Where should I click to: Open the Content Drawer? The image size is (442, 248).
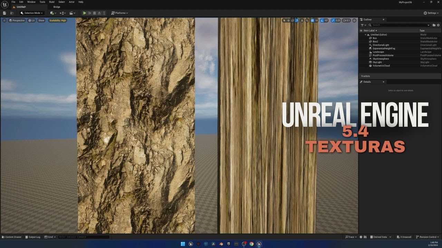coord(12,237)
